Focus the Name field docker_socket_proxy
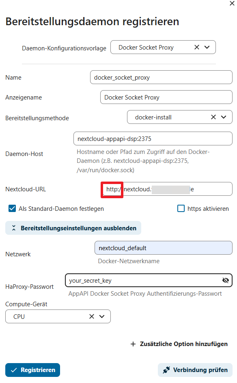Screen dimensions: 237x383 pos(161,77)
